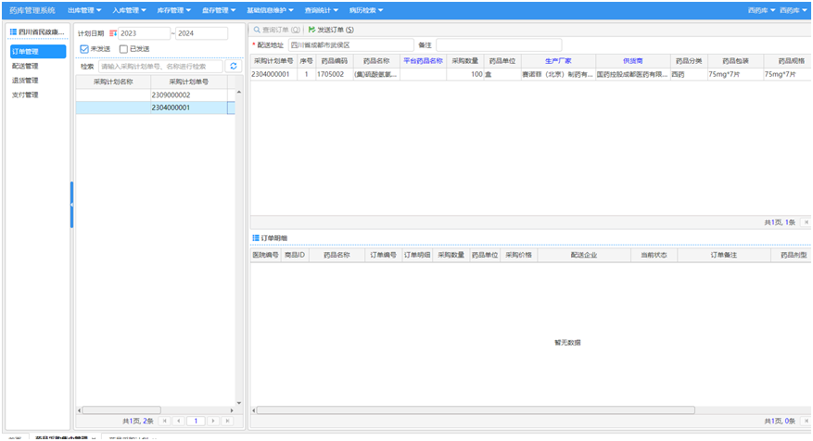Click the 当前状态 column header

(x=654, y=255)
